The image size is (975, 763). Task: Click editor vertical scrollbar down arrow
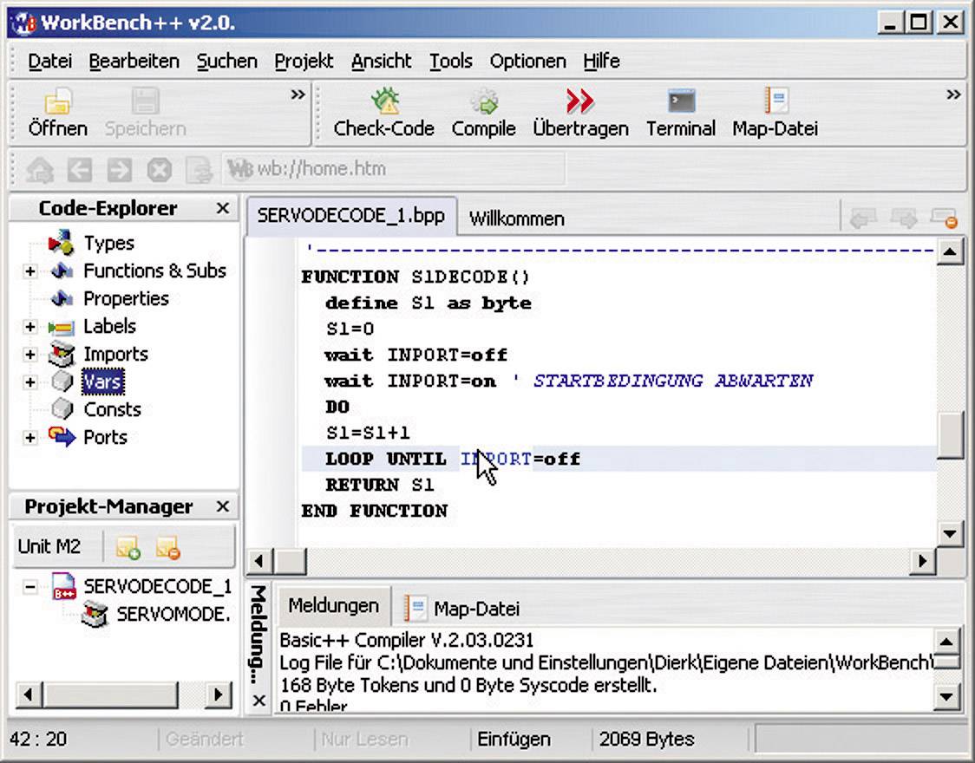pyautogui.click(x=950, y=533)
